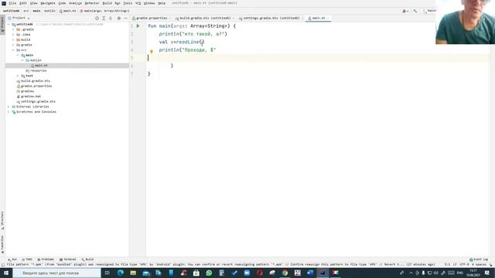Expand all in the Project panel toolbar

click(x=104, y=19)
